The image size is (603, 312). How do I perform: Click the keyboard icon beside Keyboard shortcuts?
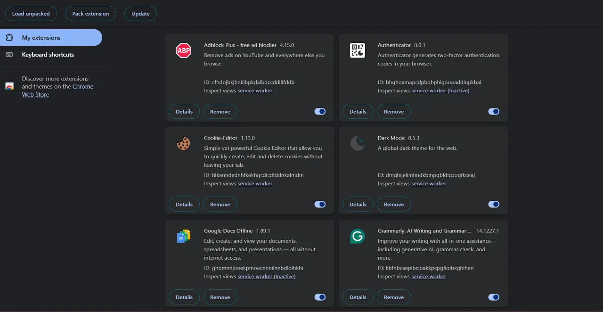pyautogui.click(x=9, y=55)
